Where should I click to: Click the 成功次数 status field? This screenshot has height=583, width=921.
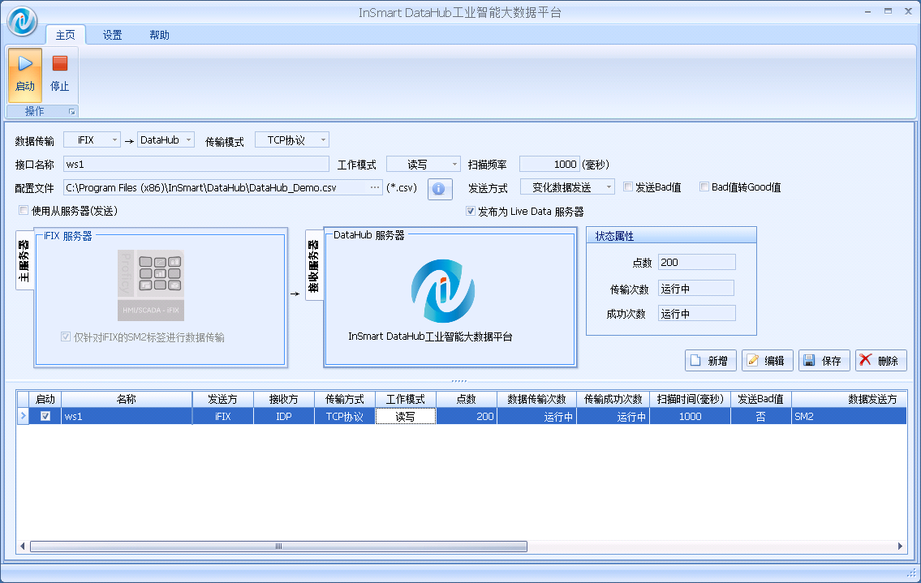point(696,314)
